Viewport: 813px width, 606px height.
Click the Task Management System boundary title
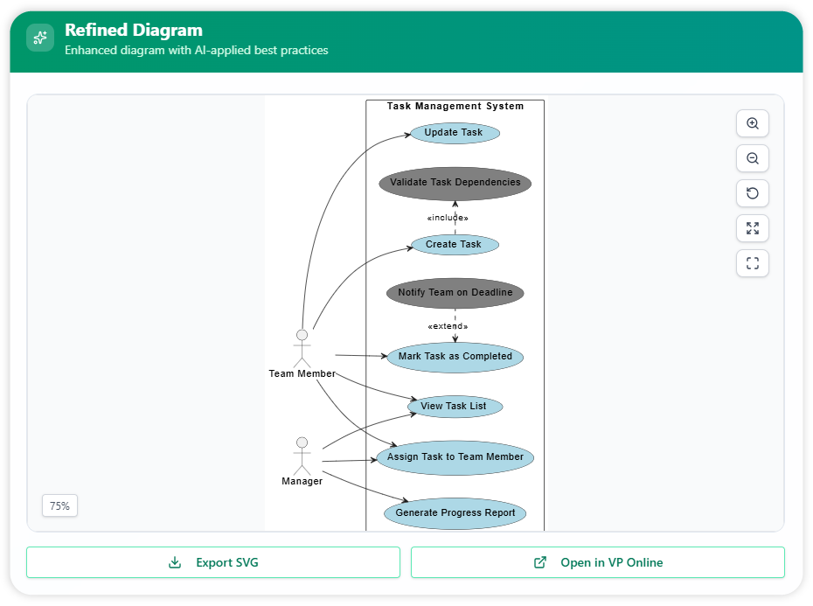(455, 107)
